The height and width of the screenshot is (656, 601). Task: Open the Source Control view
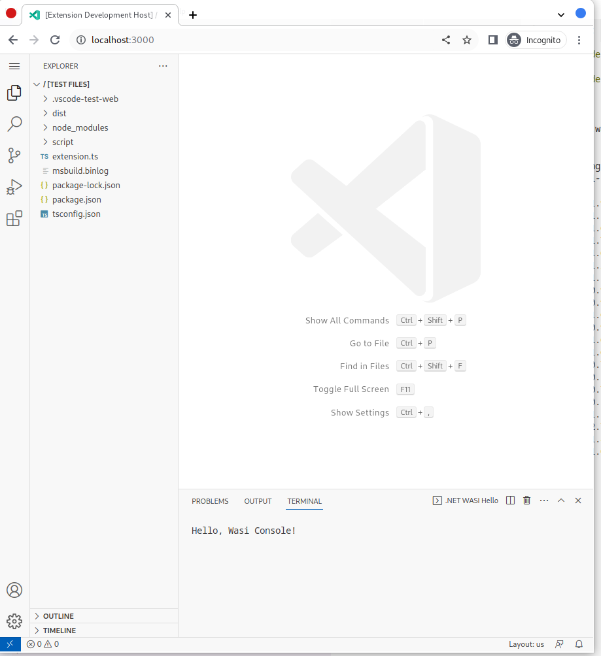point(14,156)
